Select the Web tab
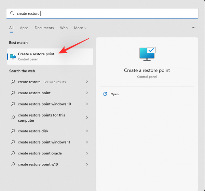This screenshot has width=205, height=191. [x=64, y=28]
